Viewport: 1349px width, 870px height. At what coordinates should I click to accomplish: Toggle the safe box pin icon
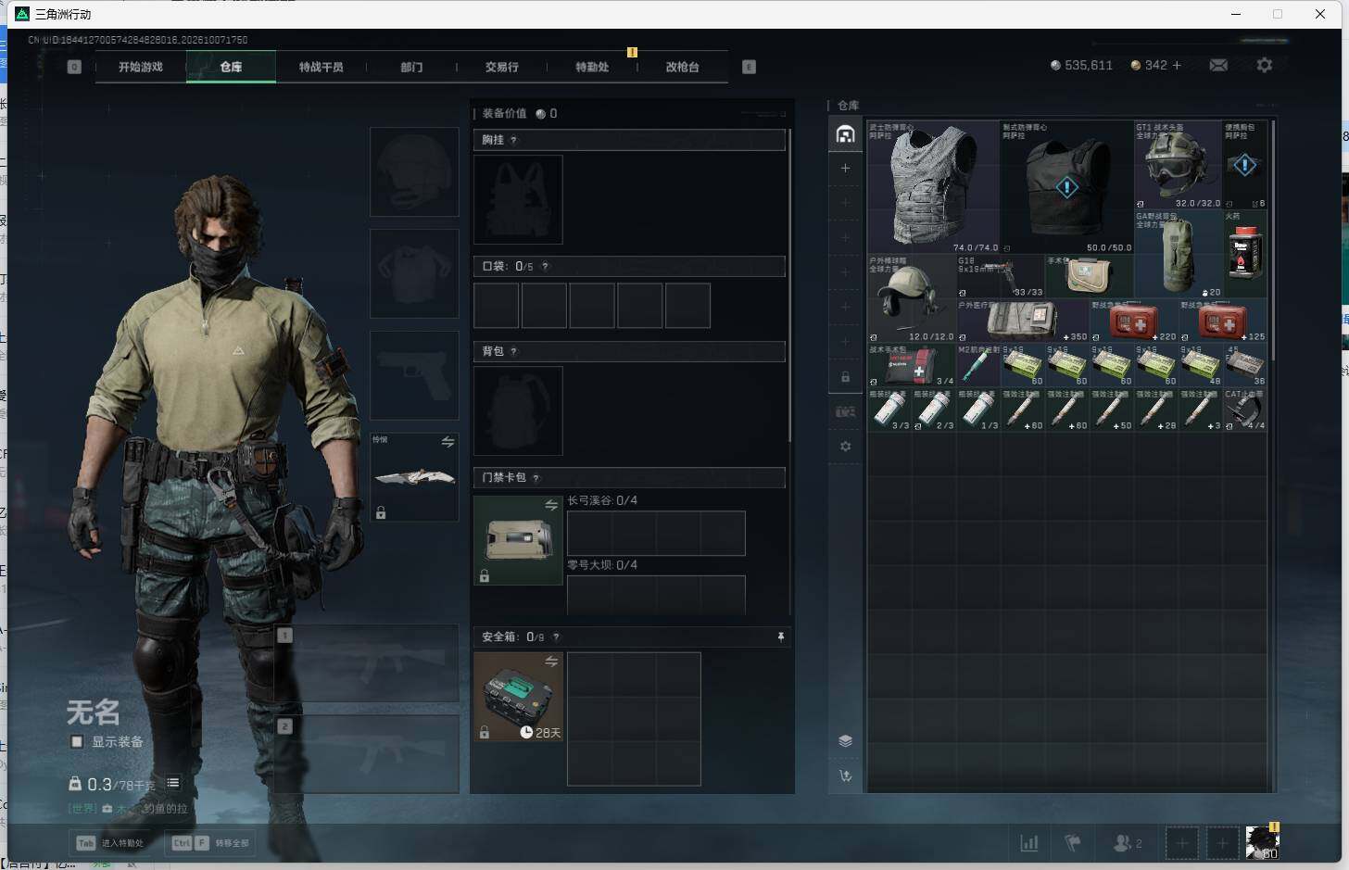pos(781,637)
